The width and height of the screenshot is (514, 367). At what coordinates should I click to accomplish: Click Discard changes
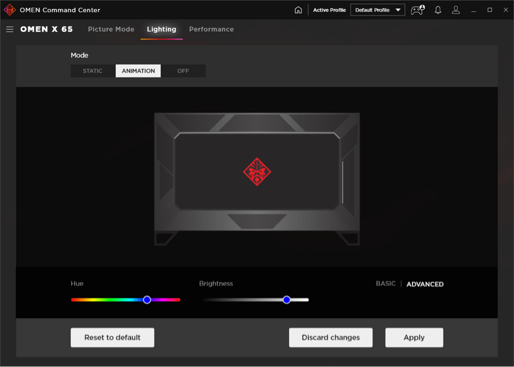[331, 337]
